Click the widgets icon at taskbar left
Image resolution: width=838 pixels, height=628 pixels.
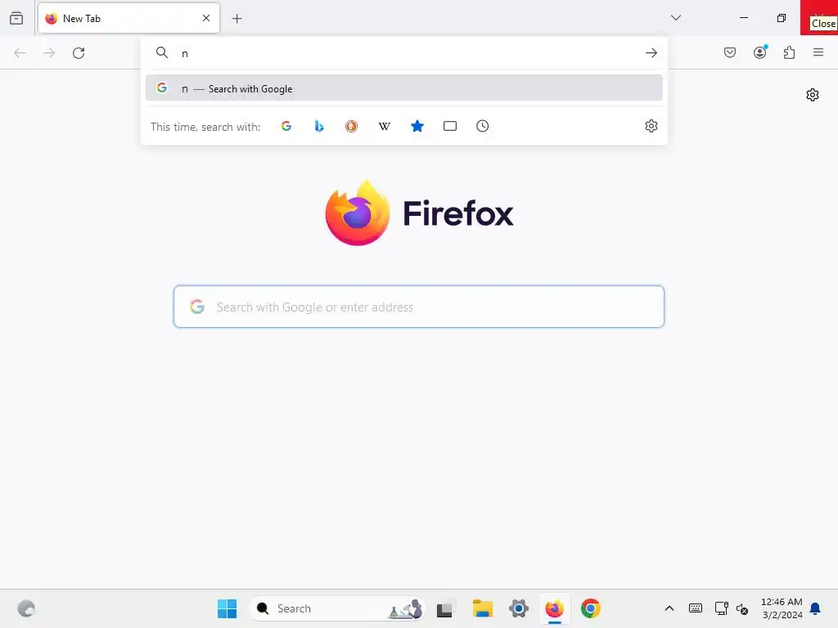pos(26,608)
